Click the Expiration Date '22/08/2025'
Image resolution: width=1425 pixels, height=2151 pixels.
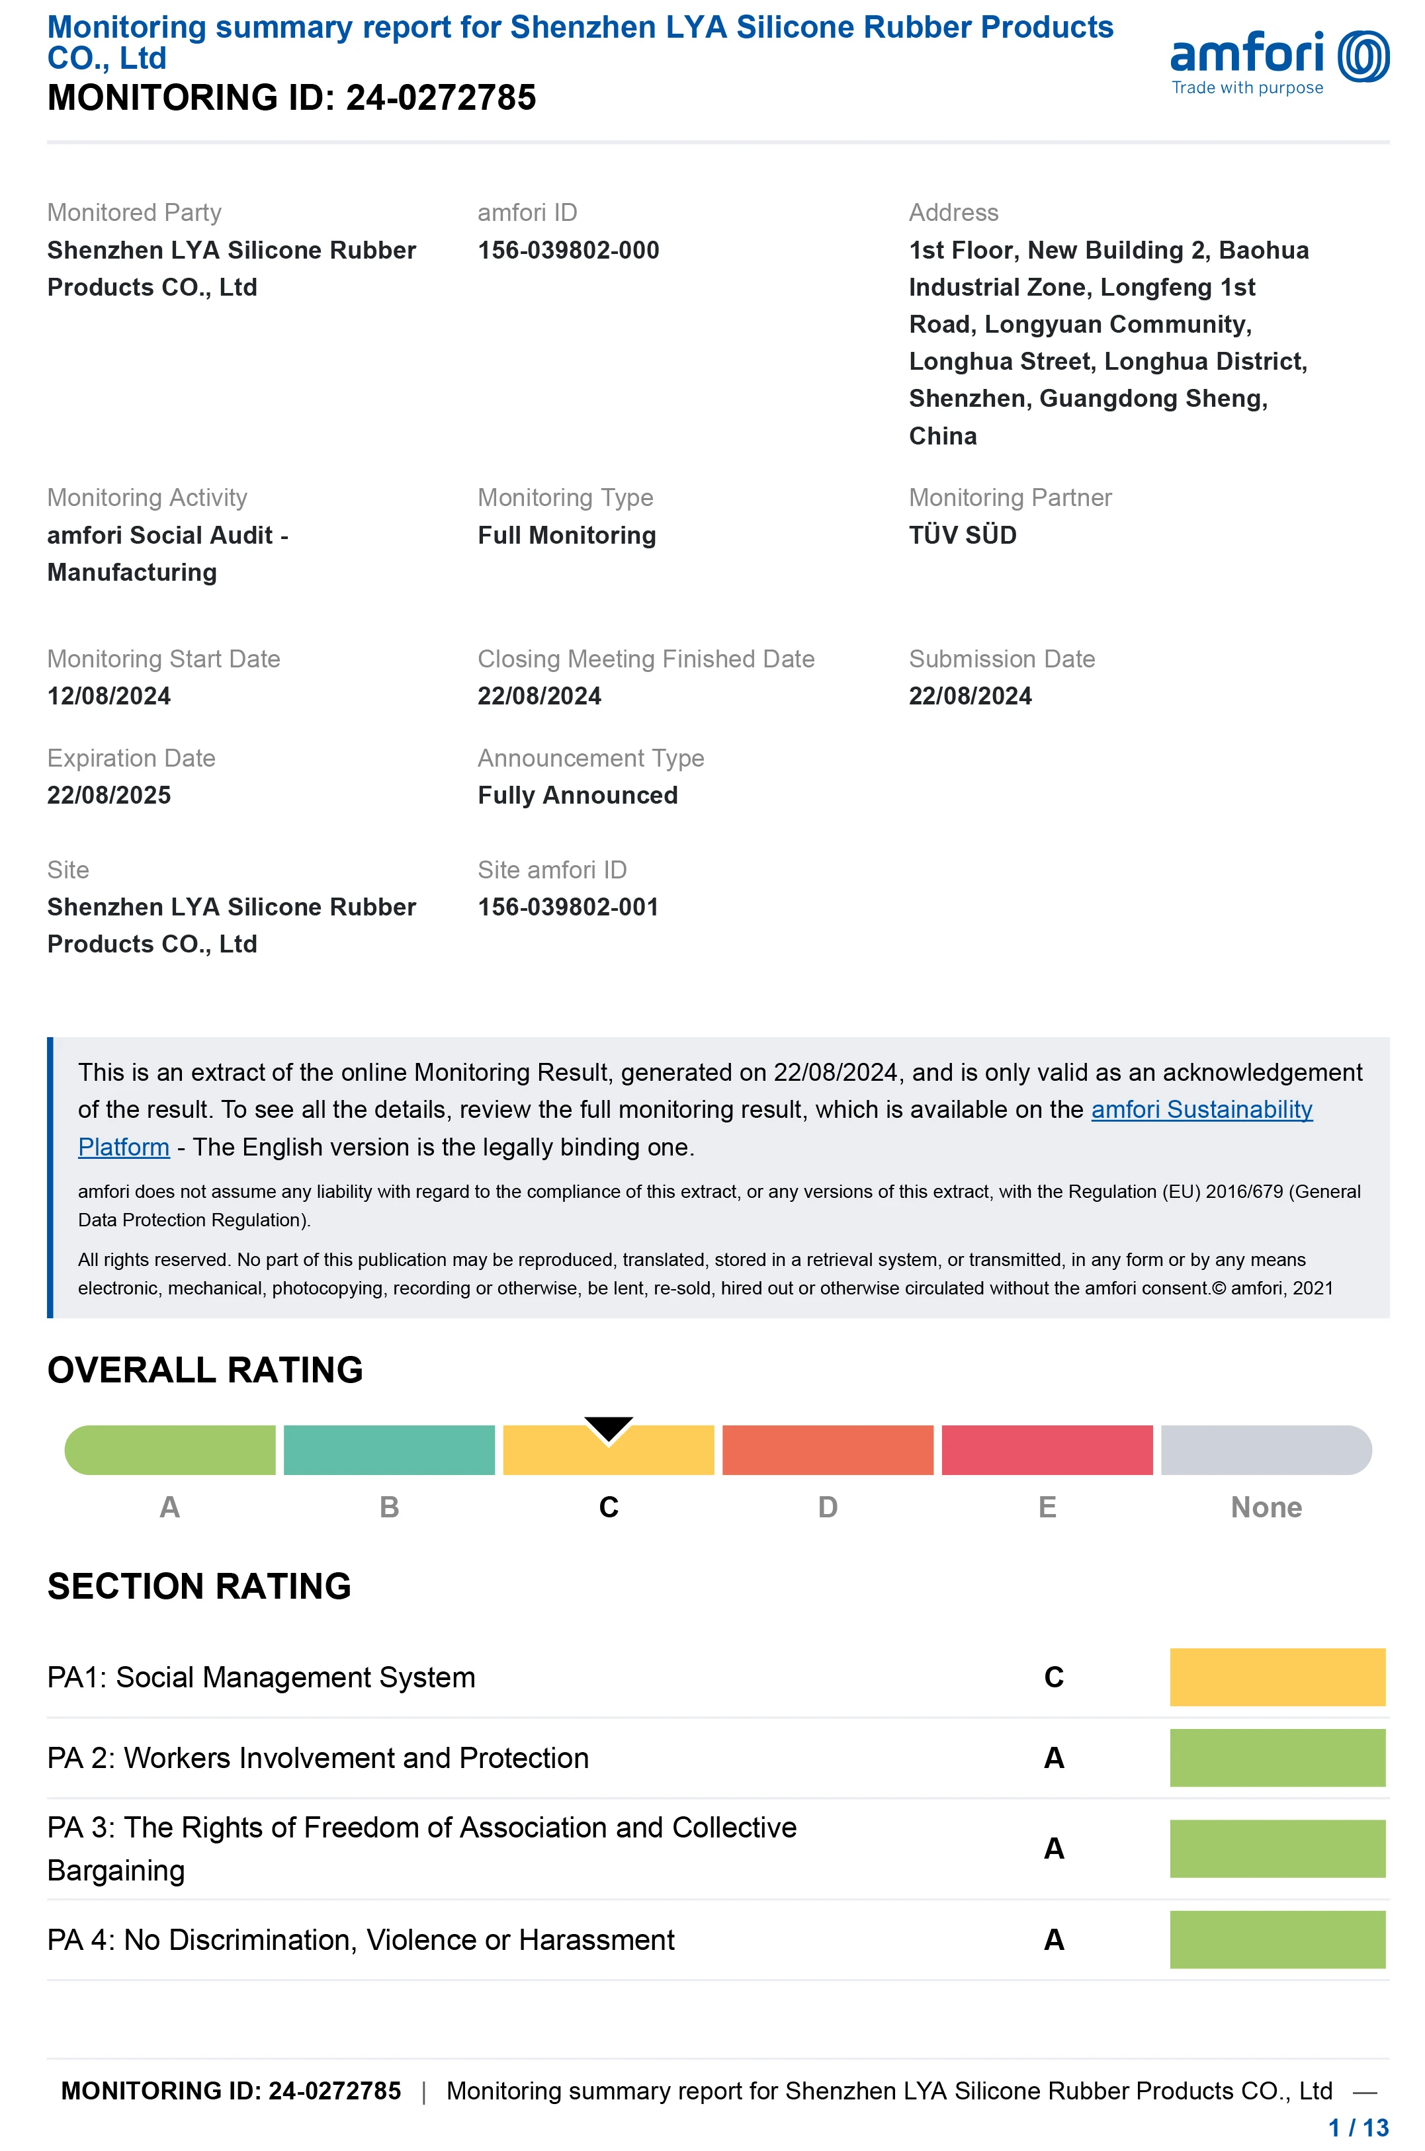(109, 795)
